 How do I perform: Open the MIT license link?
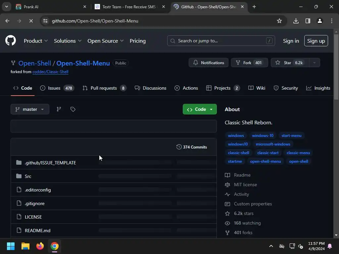coord(245,185)
